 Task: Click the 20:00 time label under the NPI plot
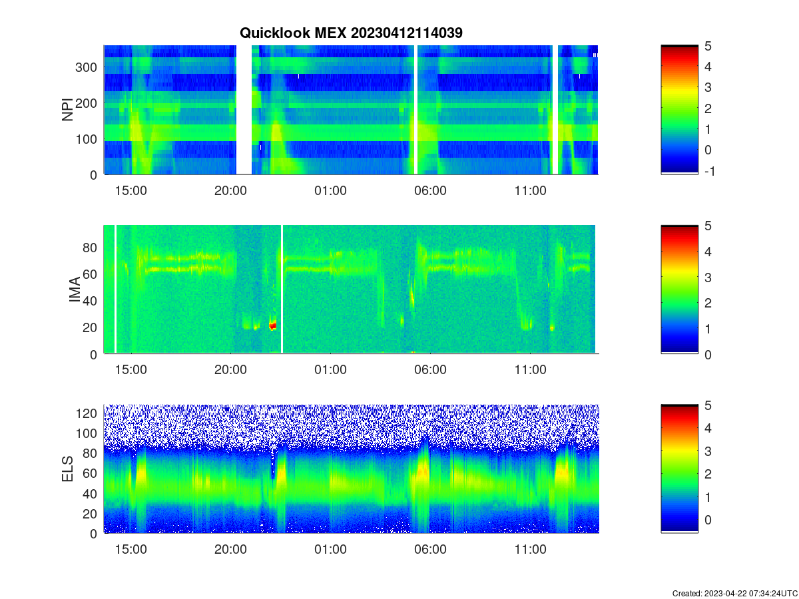point(231,190)
